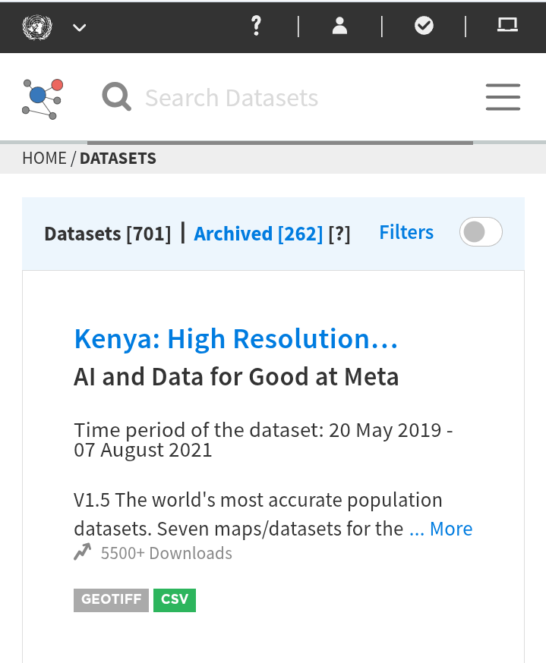Click the 5500+ Downloads text

coord(166,553)
